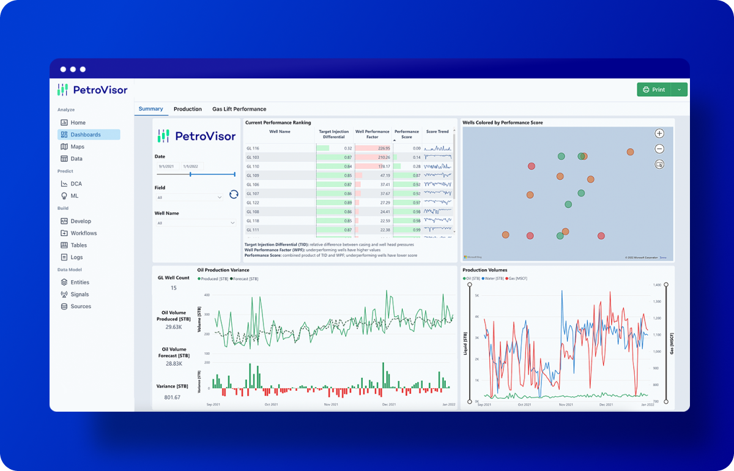Open the Print options dropdown arrow
Screen dimensions: 734x471
pyautogui.click(x=680, y=90)
